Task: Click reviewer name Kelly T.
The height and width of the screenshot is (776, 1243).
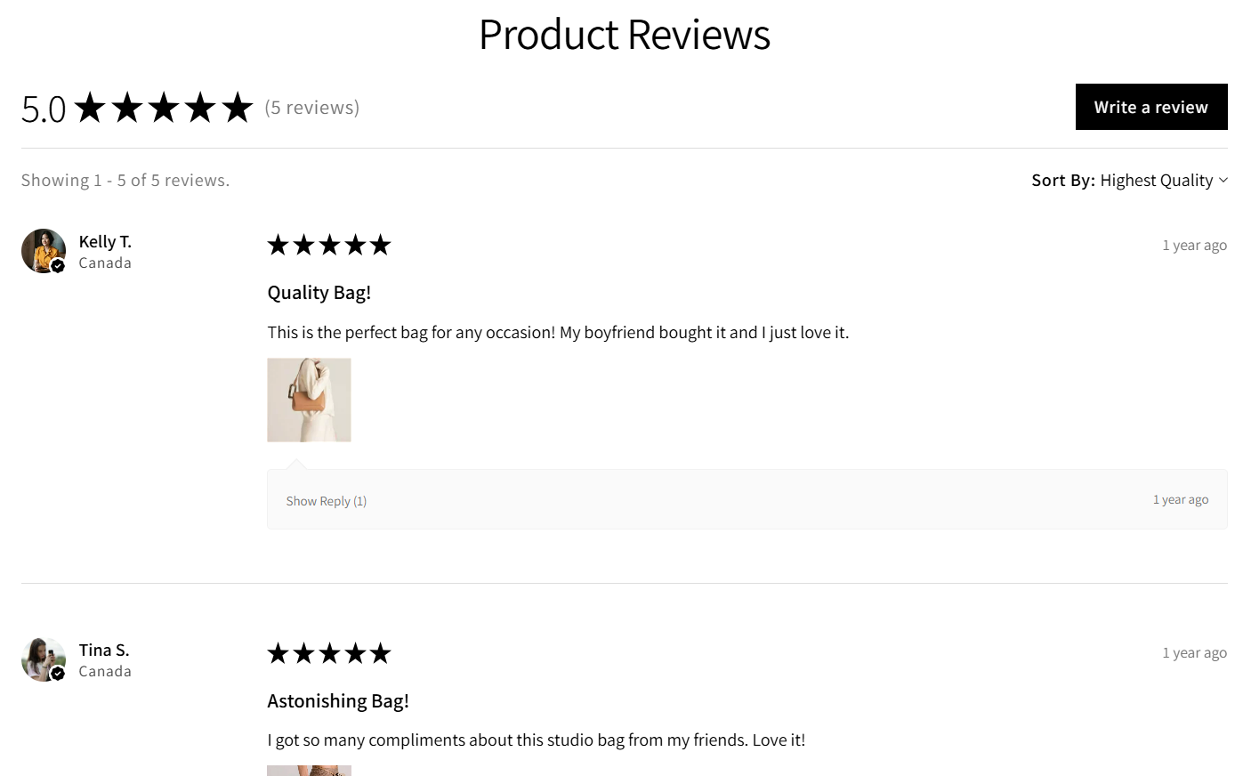Action: point(104,241)
